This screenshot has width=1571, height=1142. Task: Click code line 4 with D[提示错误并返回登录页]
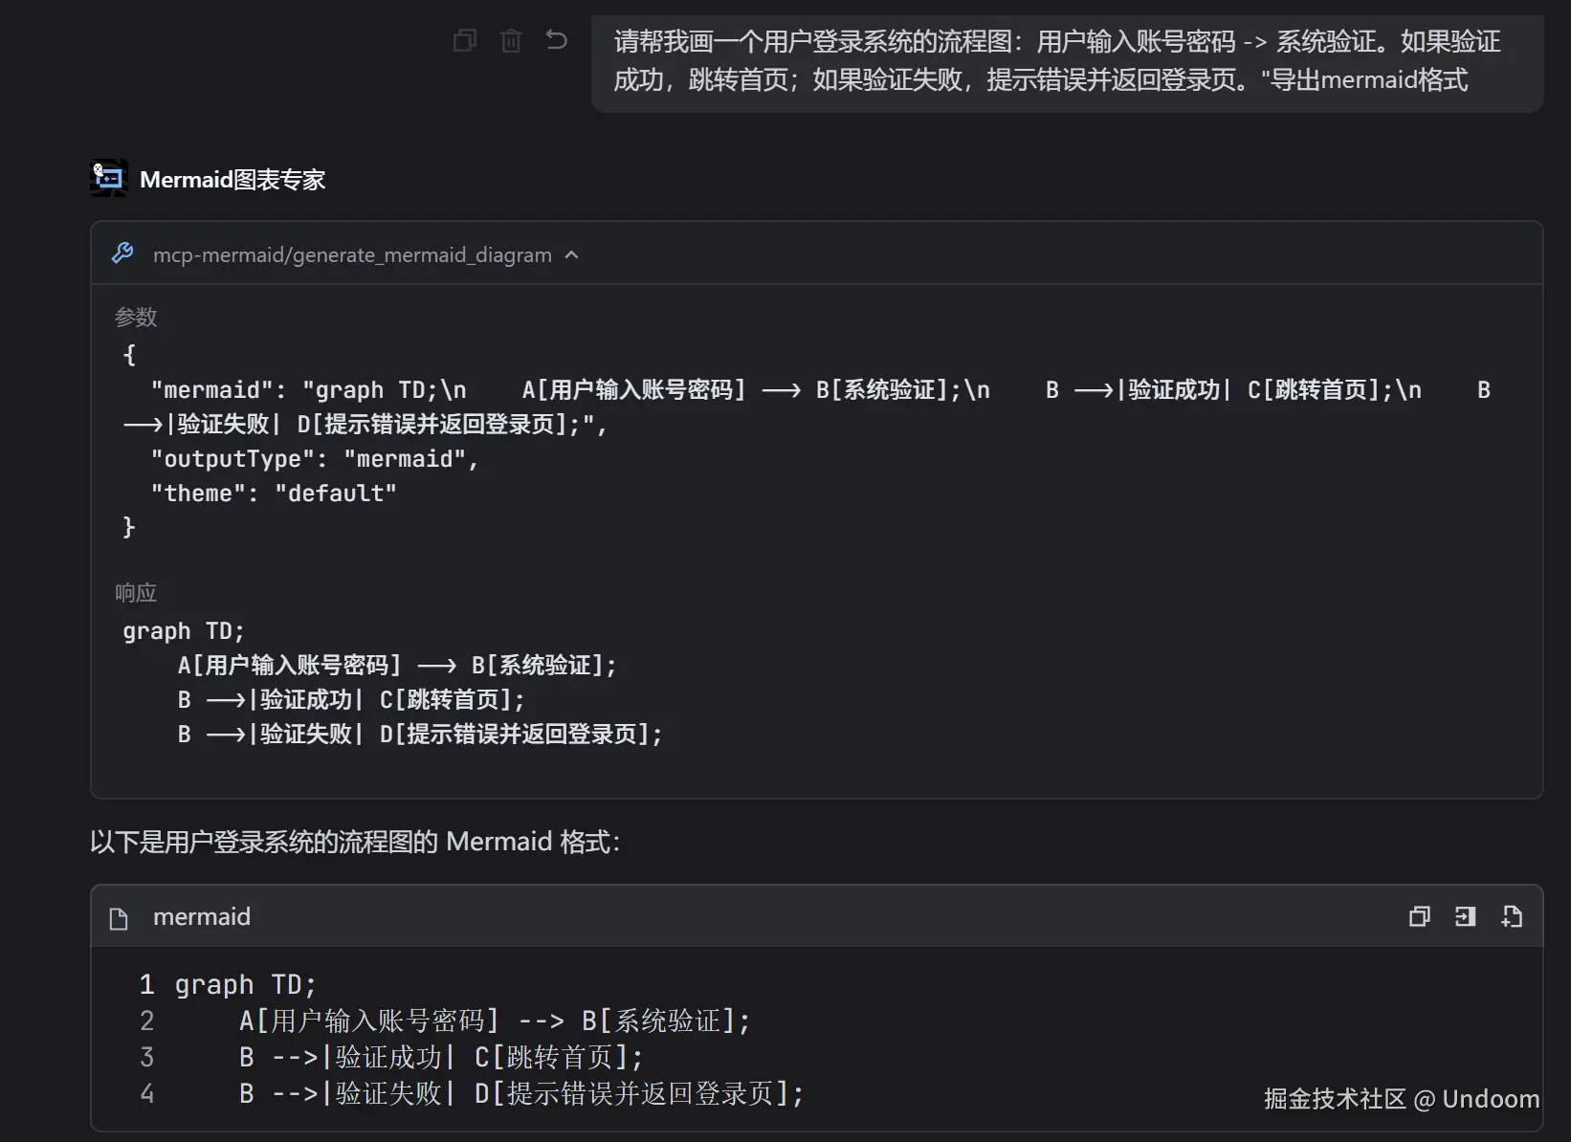pos(521,1093)
